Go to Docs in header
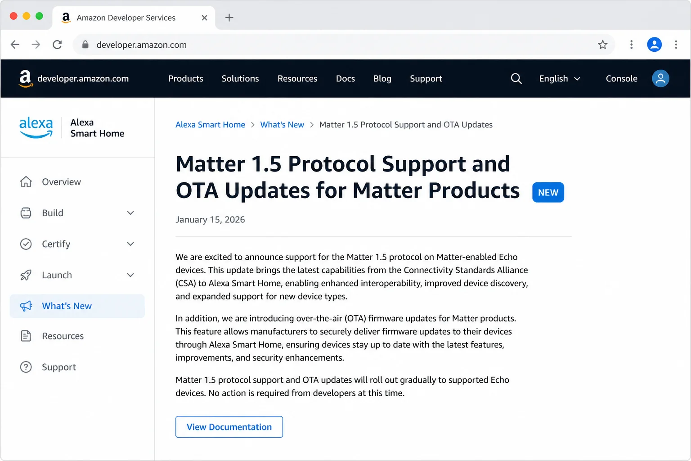Image resolution: width=691 pixels, height=461 pixels. click(345, 79)
